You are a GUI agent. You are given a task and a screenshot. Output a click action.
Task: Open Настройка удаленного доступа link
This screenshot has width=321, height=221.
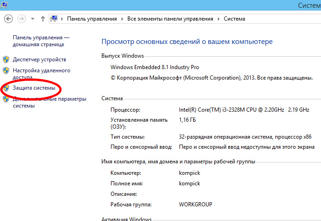point(42,74)
